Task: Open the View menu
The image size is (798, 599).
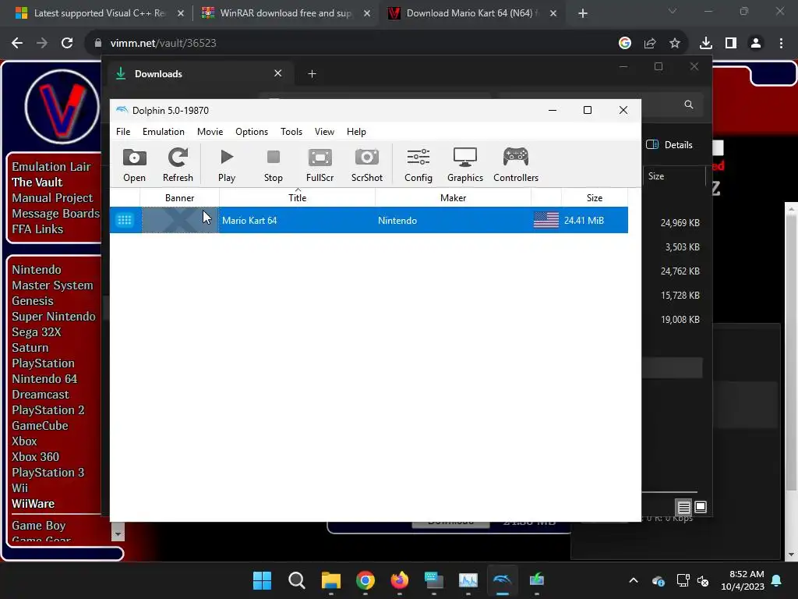Action: (324, 131)
